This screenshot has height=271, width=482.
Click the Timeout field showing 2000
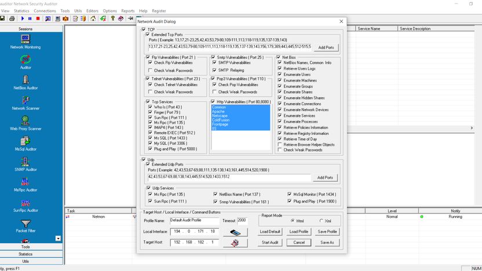[x=242, y=221]
